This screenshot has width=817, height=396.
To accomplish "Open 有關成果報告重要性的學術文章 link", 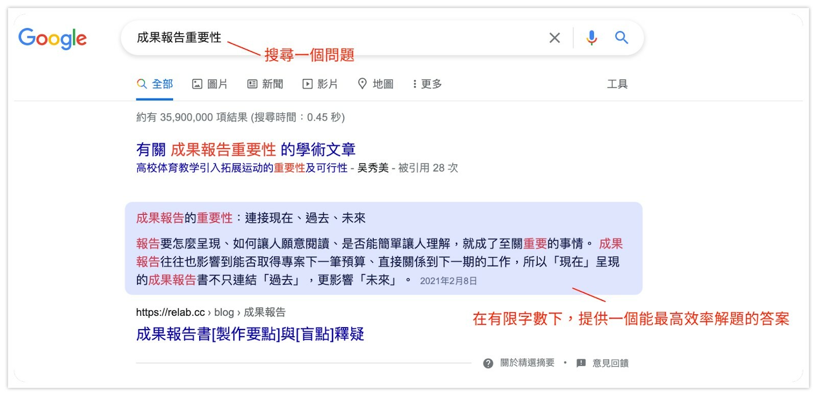I will (246, 150).
